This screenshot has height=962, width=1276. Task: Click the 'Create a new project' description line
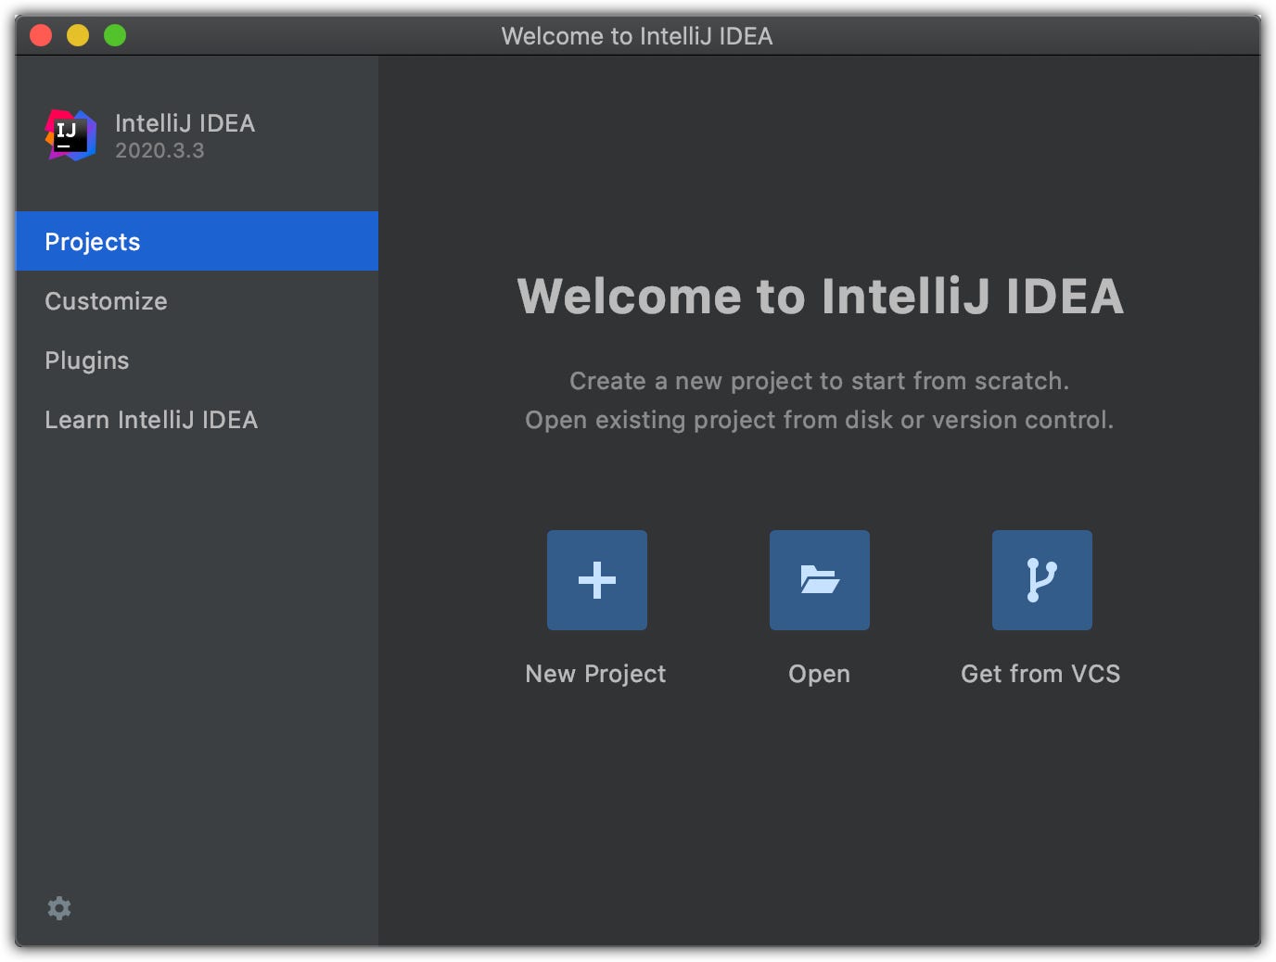click(819, 381)
